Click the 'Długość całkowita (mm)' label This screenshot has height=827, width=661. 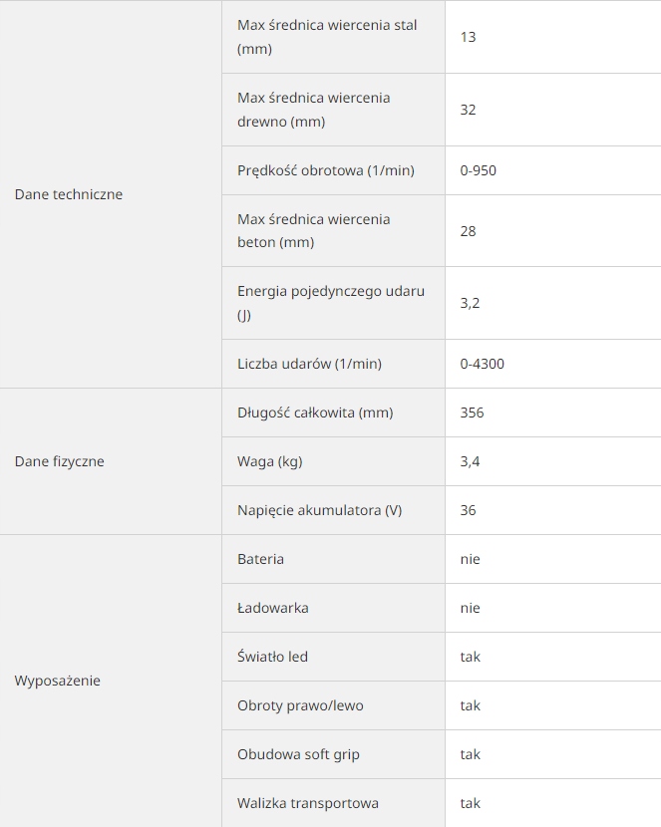(x=316, y=413)
